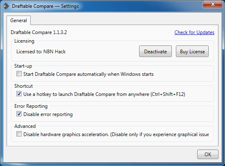The width and height of the screenshot is (225, 166).
Task: Click the Buy License button
Action: [x=192, y=51]
